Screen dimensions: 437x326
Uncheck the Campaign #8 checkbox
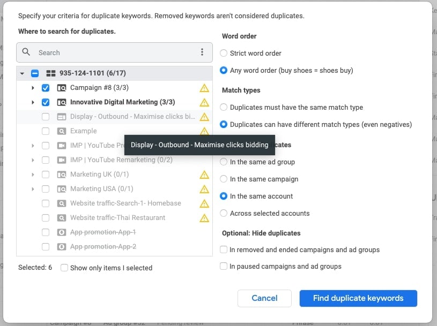[46, 88]
